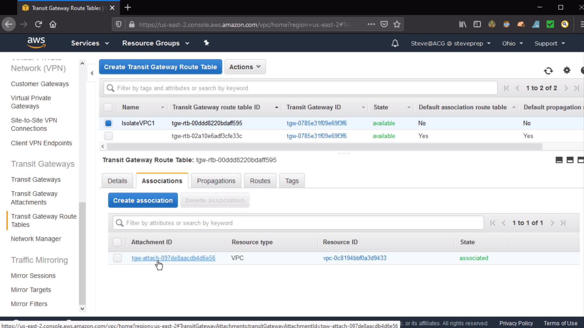Reload page in browser toolbar

38,24
